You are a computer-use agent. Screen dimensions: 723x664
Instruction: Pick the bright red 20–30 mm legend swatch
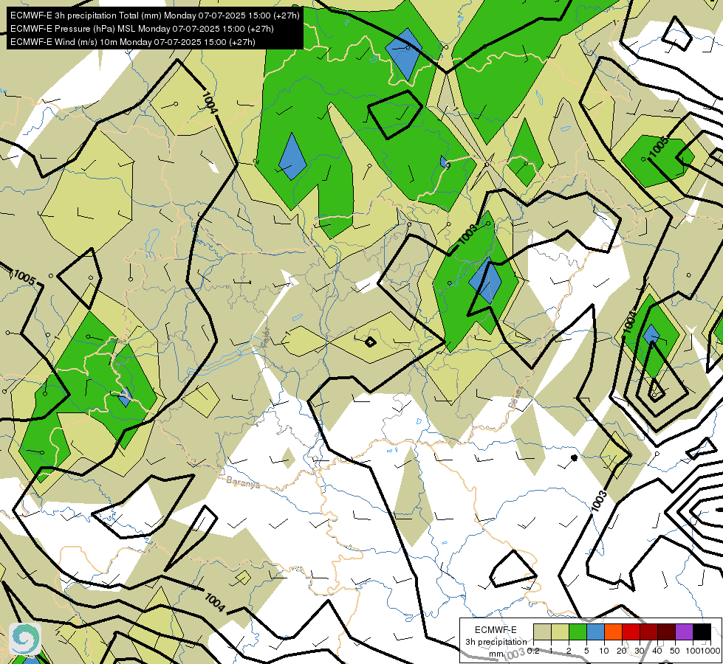[631, 632]
